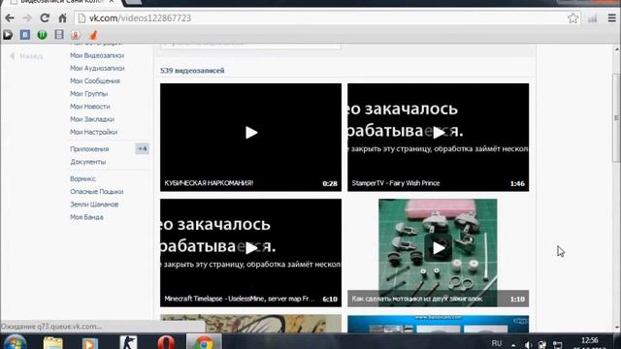
Task: Open Windows Explorer from the taskbar
Action: click(x=52, y=342)
